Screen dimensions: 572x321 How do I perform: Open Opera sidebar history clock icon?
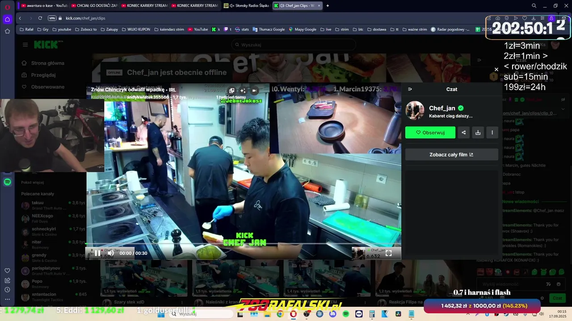(7, 290)
